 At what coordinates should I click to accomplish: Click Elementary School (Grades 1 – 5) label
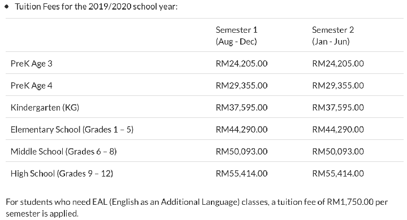[72, 130]
